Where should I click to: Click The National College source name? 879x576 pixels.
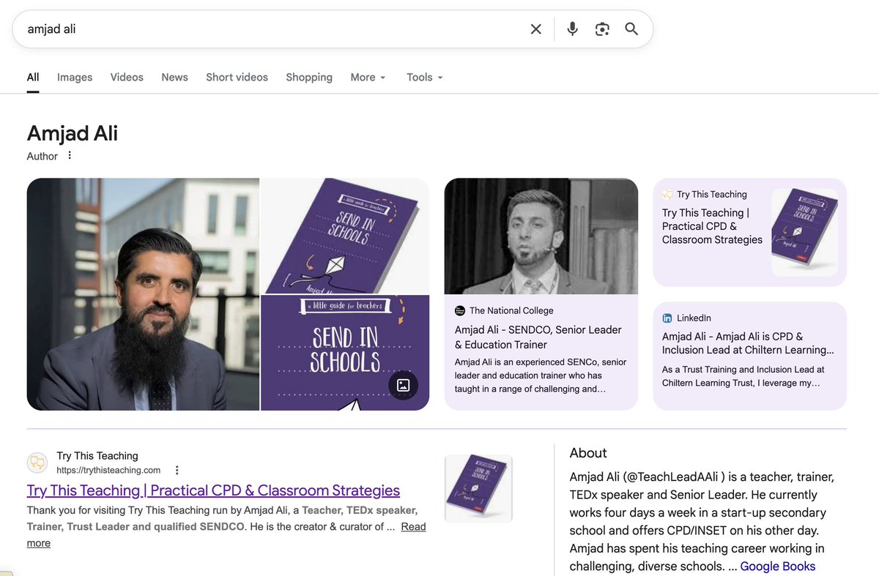click(511, 311)
